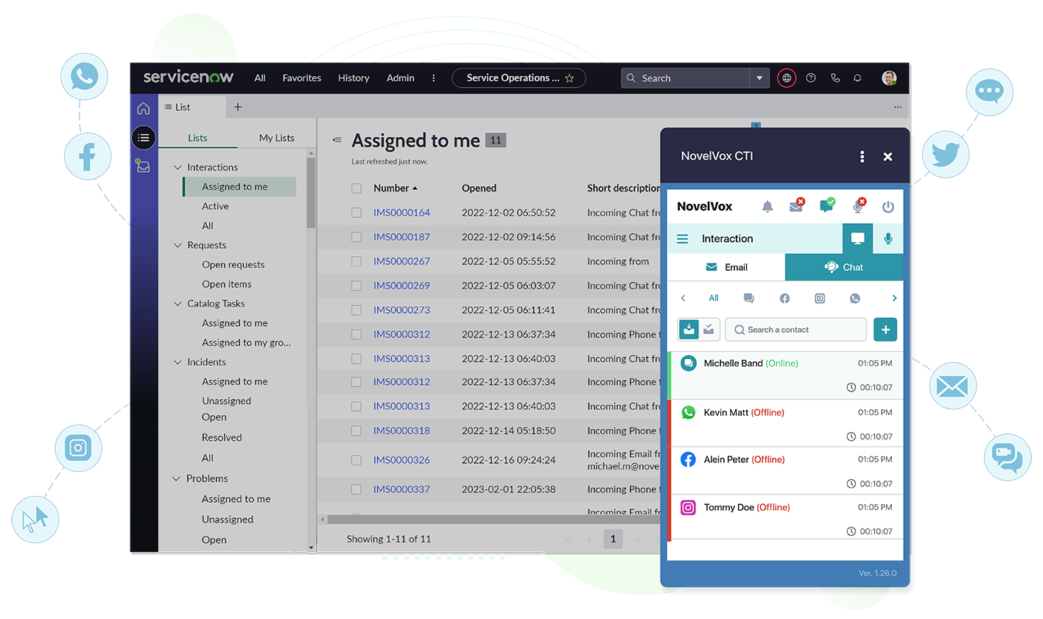Check the checkbox beside IMS0000164
Screen dimensions: 1043x619
point(357,212)
